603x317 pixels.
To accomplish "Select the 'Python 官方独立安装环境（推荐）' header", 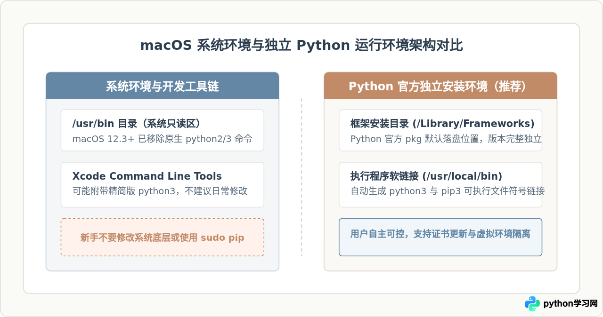I will pyautogui.click(x=440, y=86).
